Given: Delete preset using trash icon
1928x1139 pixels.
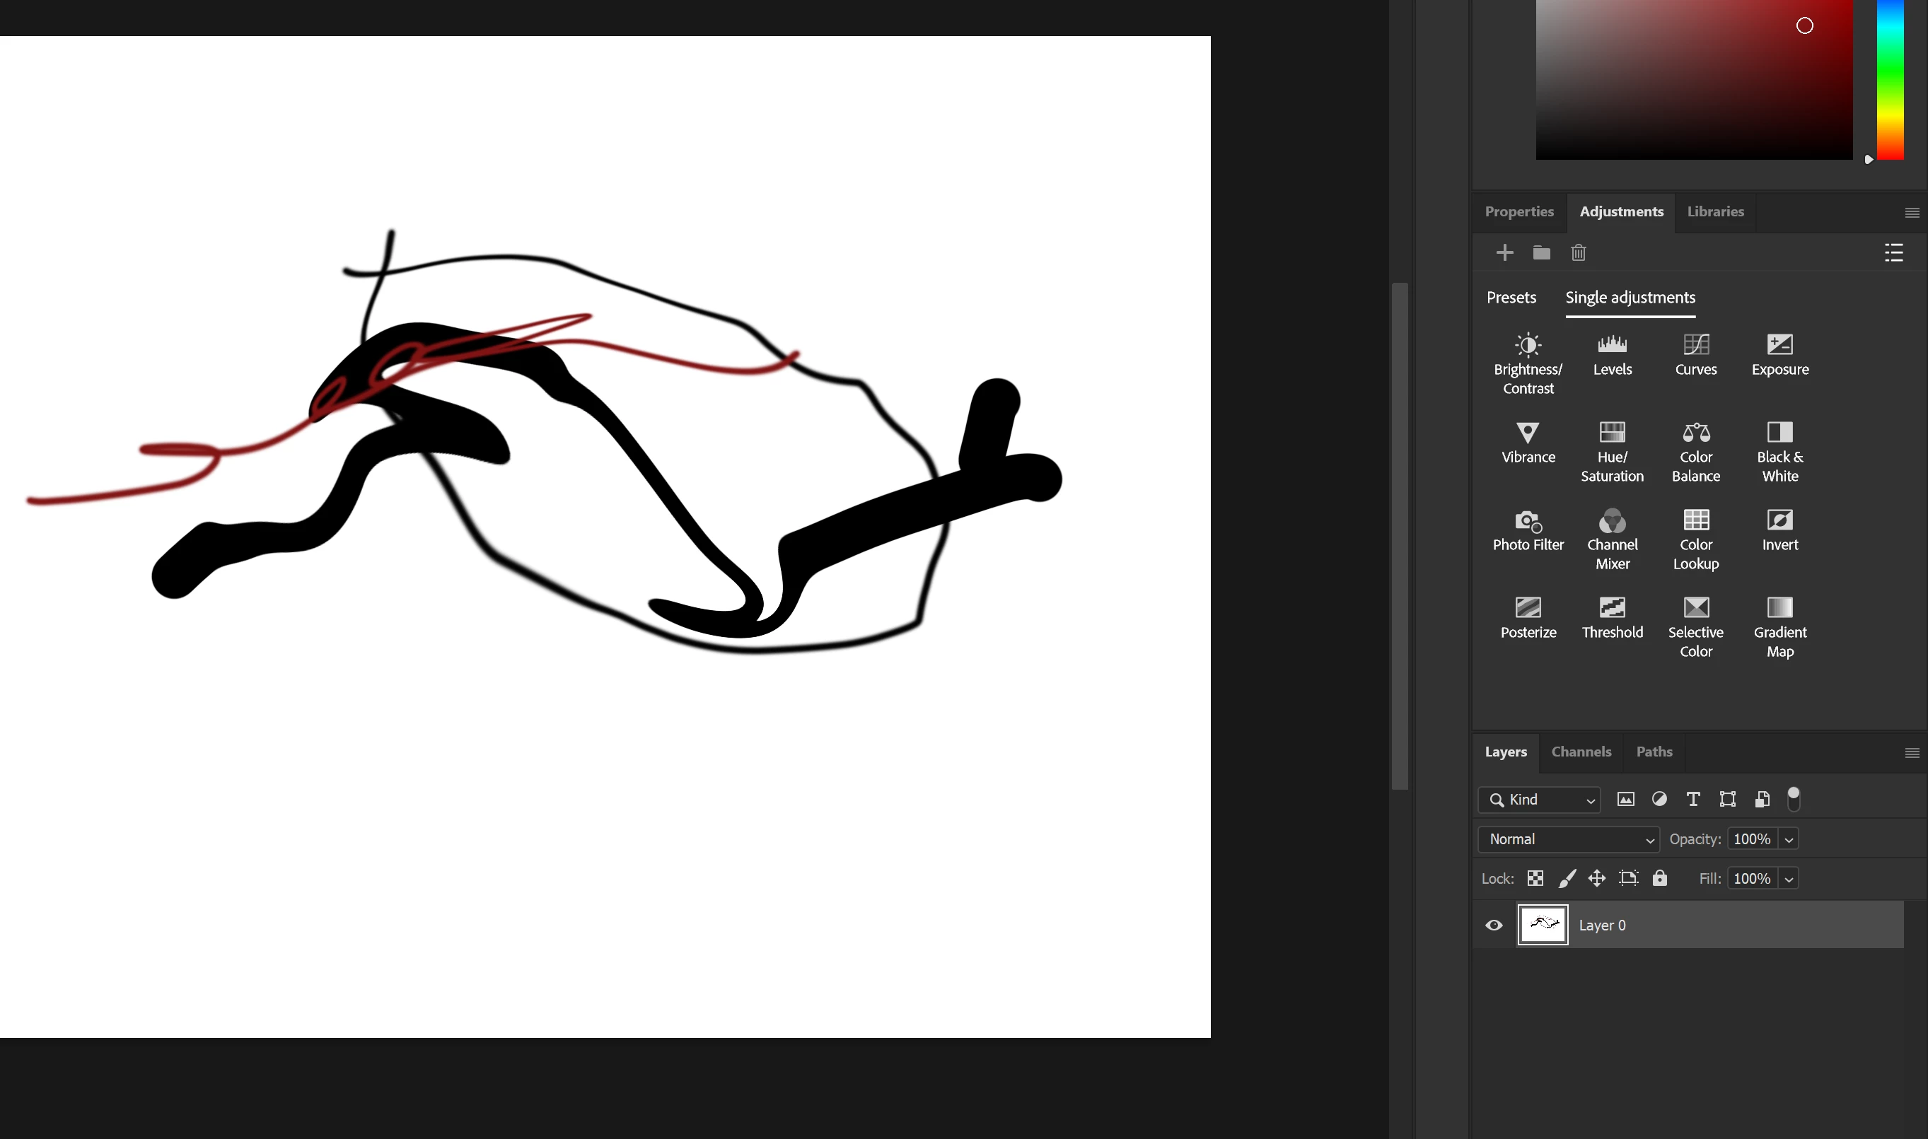Looking at the screenshot, I should pos(1578,252).
